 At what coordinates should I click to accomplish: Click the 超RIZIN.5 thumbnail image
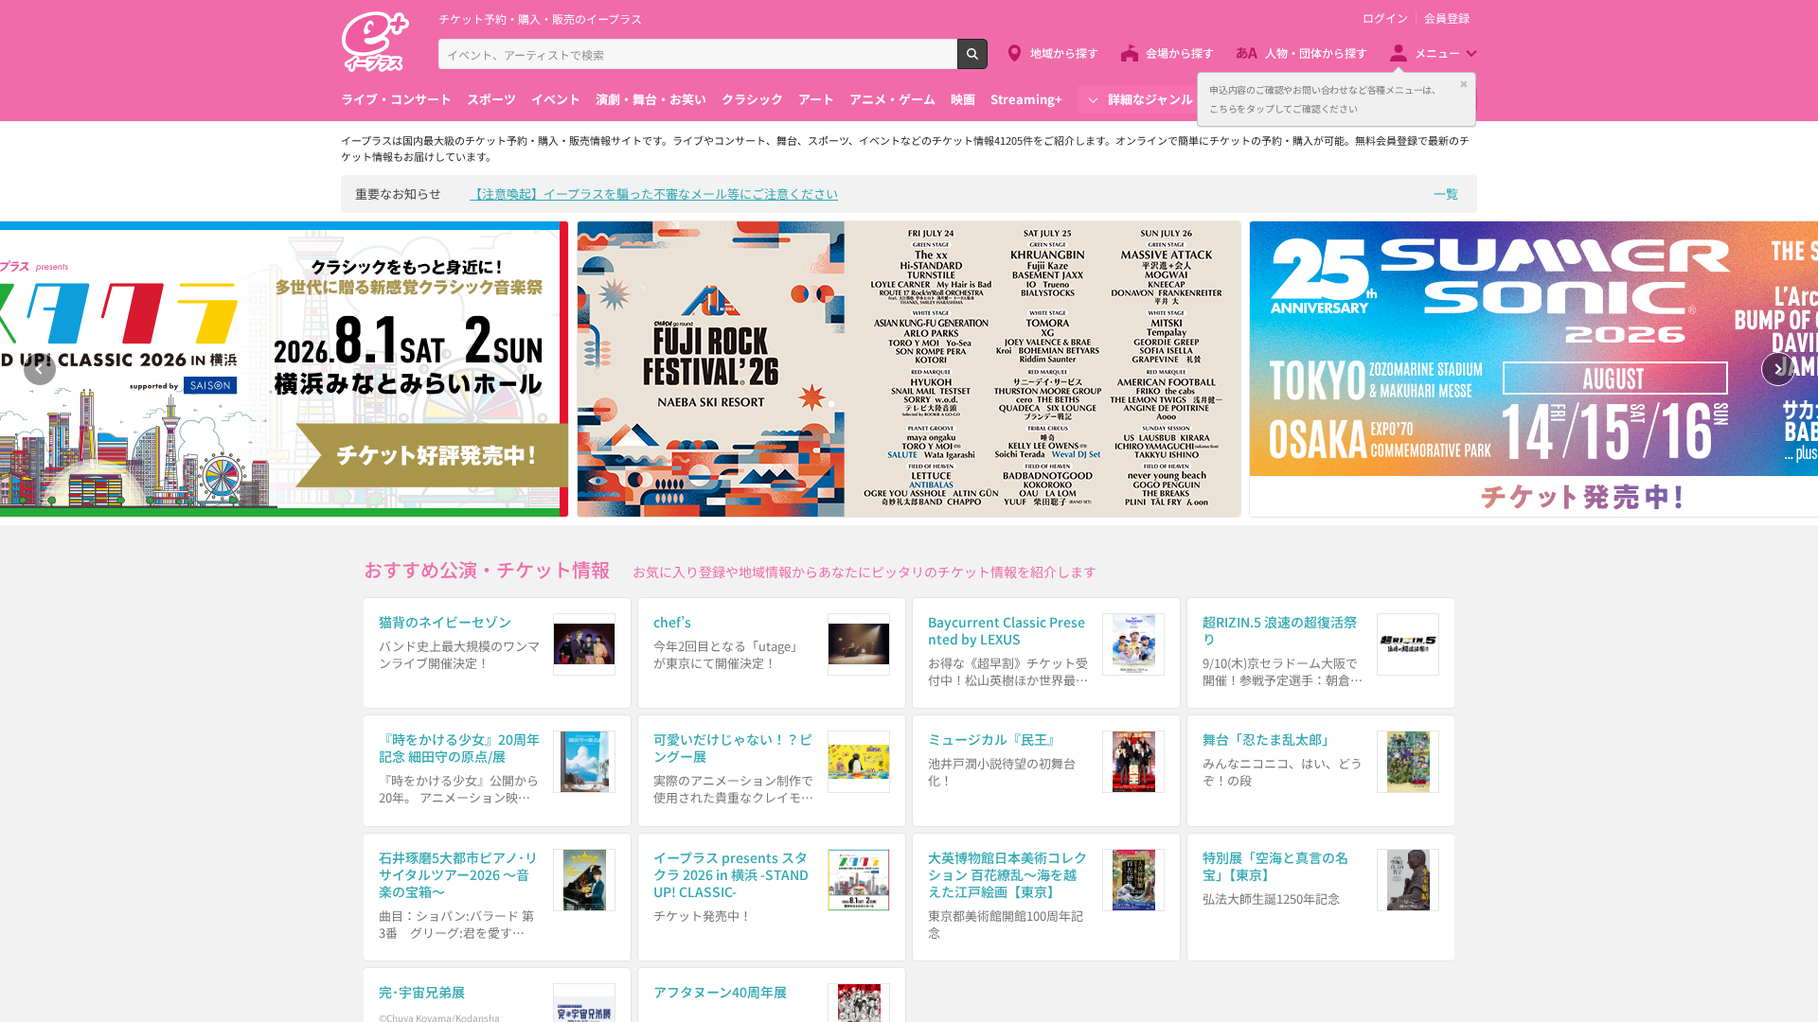tap(1408, 644)
